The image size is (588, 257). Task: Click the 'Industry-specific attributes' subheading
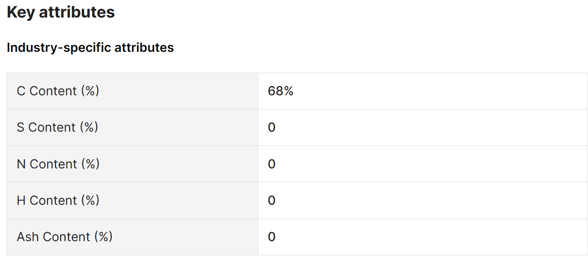pos(90,48)
